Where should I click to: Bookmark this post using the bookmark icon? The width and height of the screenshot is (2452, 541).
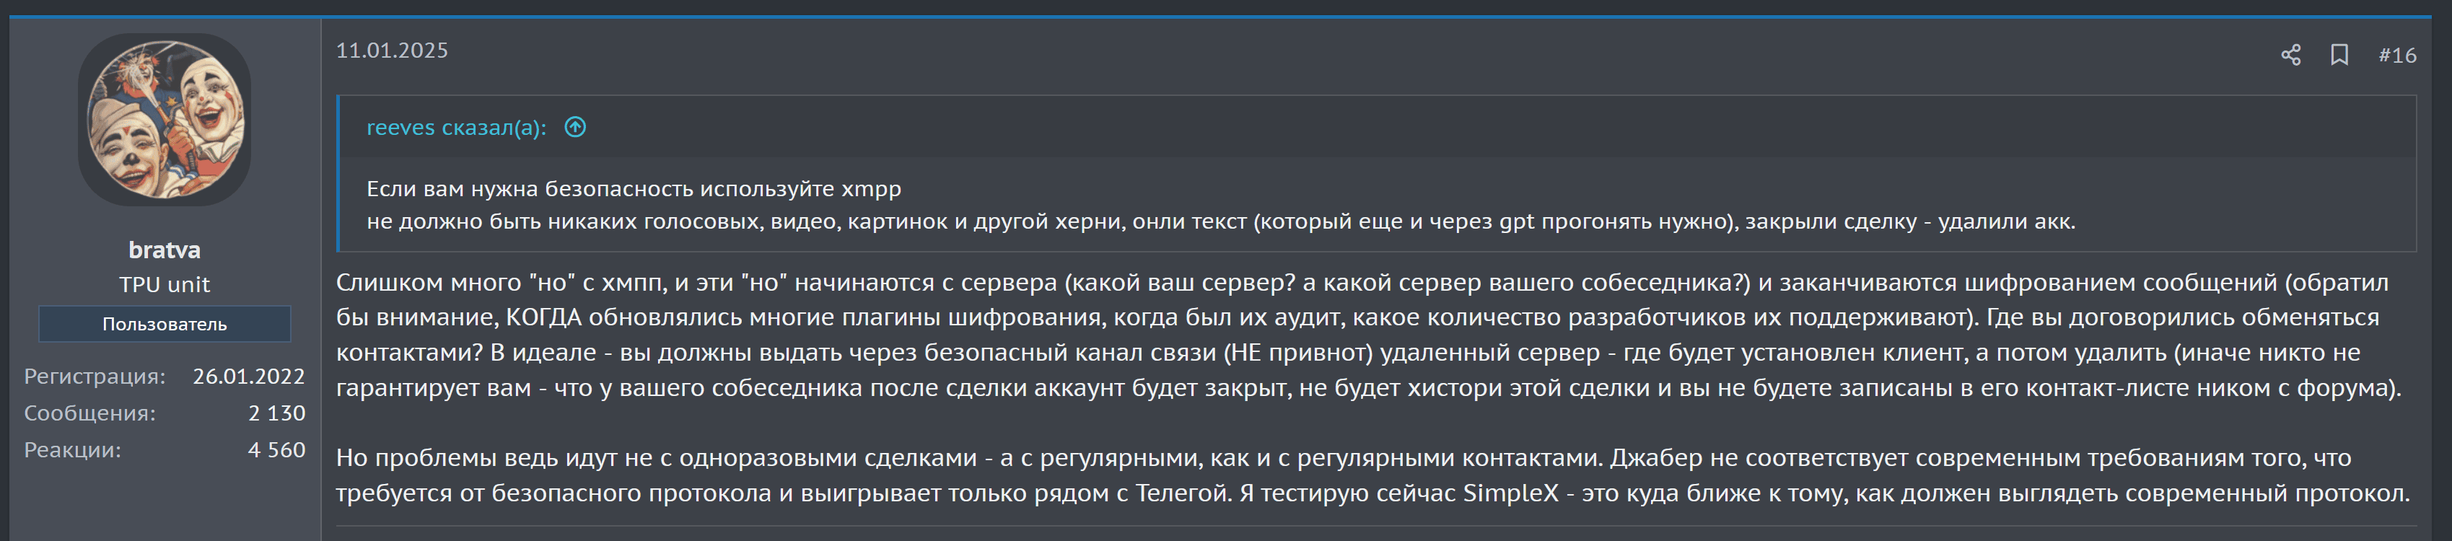point(2341,55)
